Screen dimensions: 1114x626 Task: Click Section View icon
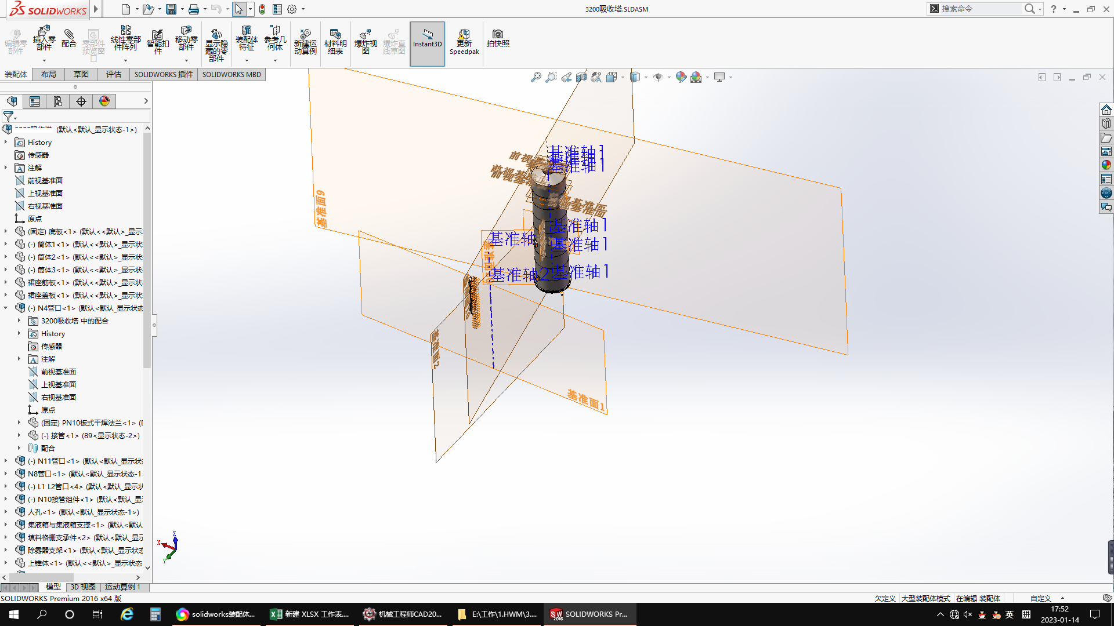(581, 77)
